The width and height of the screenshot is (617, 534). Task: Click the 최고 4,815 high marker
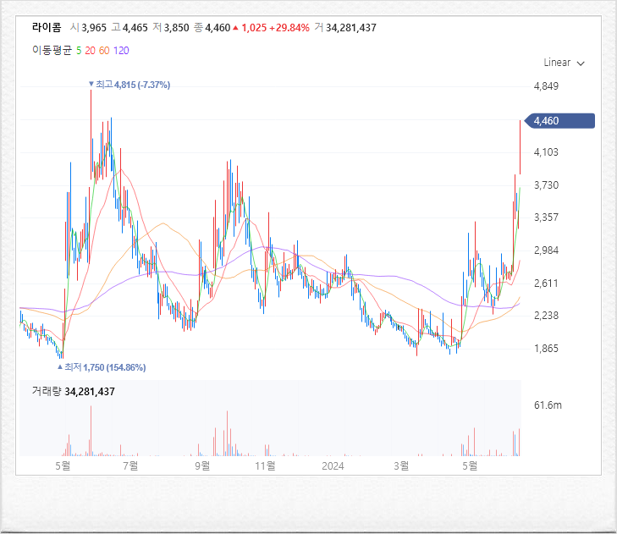(x=129, y=85)
